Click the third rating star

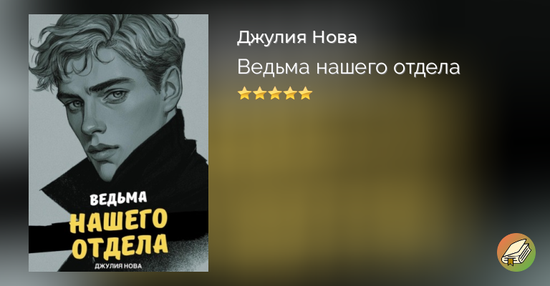click(275, 94)
